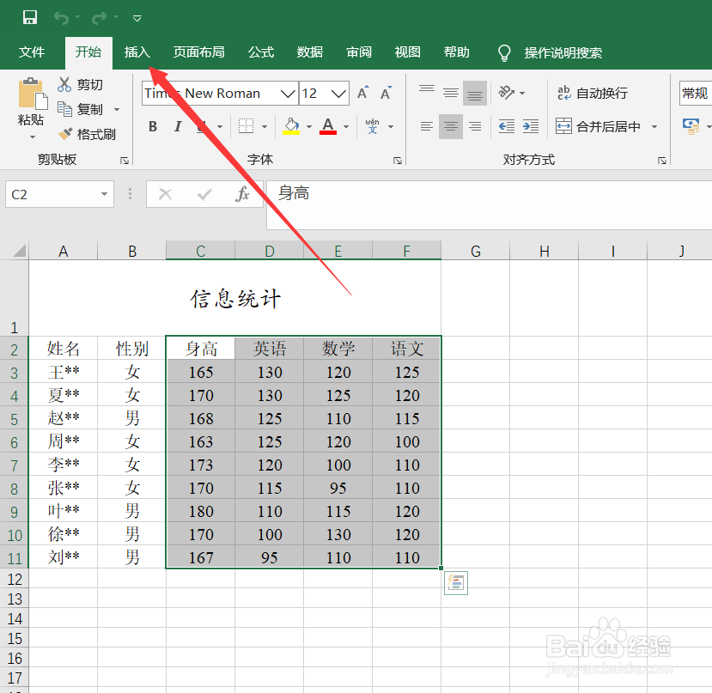
Task: Decrease the indent
Action: click(506, 126)
